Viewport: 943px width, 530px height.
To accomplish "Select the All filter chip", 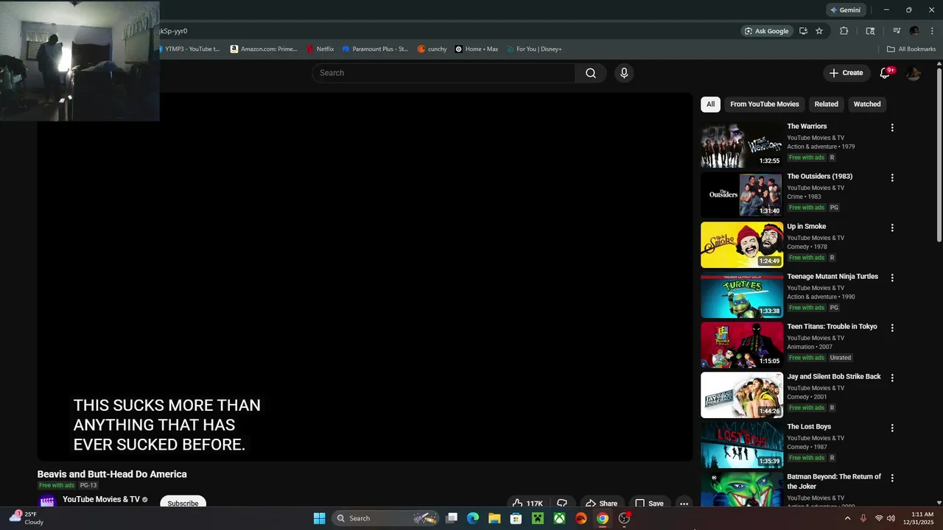I will pos(710,104).
